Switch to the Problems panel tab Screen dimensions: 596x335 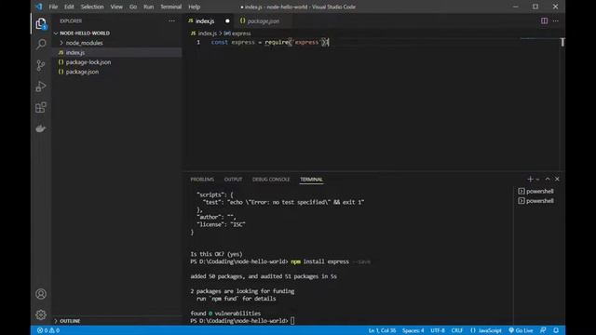[202, 180]
